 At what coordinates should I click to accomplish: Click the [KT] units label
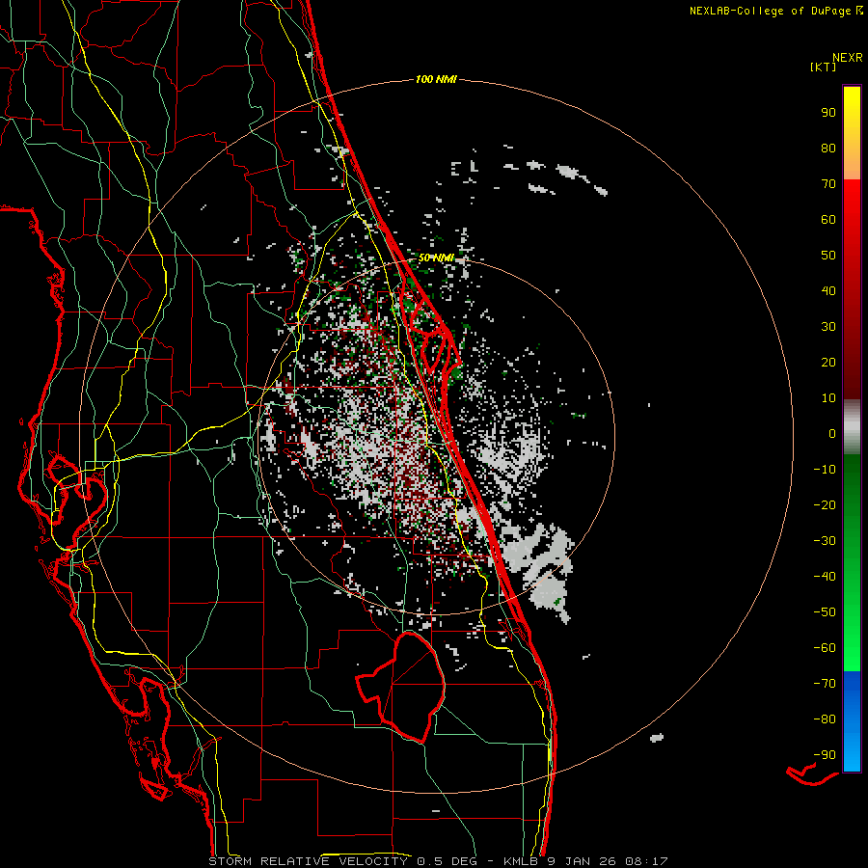point(824,67)
